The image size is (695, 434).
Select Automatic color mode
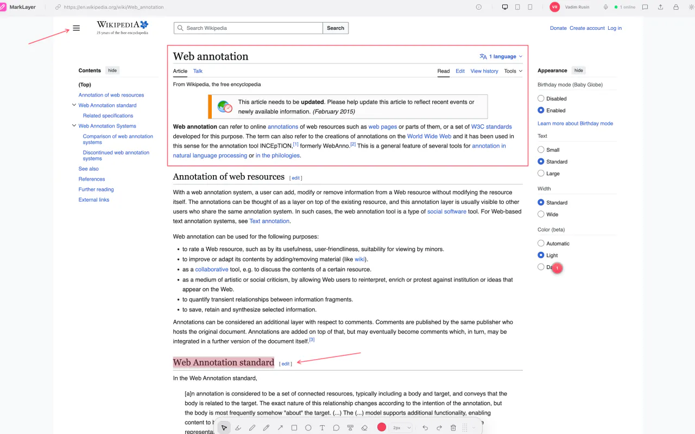tap(541, 244)
